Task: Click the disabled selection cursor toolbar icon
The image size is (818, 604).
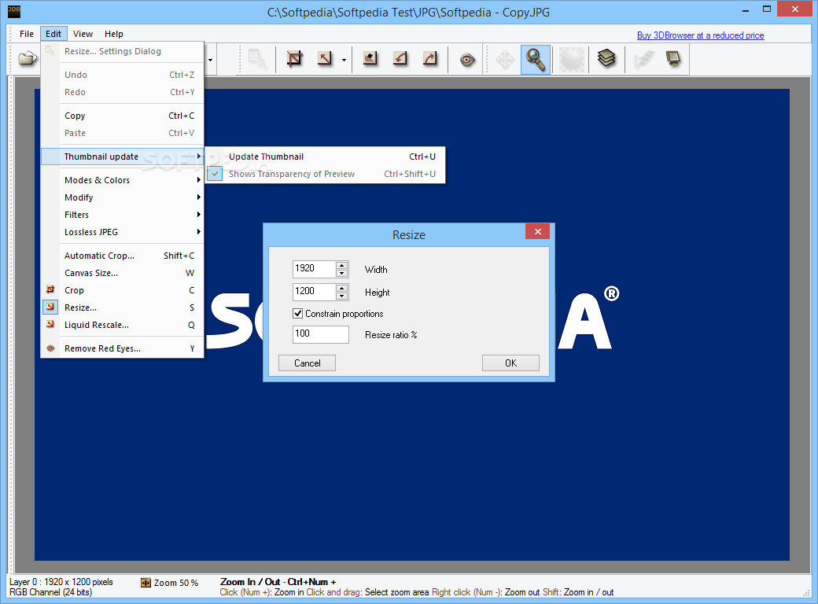Action: (x=257, y=59)
